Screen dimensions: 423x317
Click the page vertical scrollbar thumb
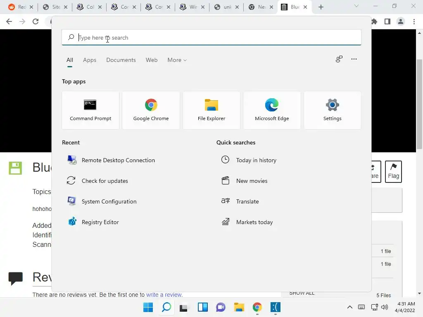pyautogui.click(x=419, y=104)
